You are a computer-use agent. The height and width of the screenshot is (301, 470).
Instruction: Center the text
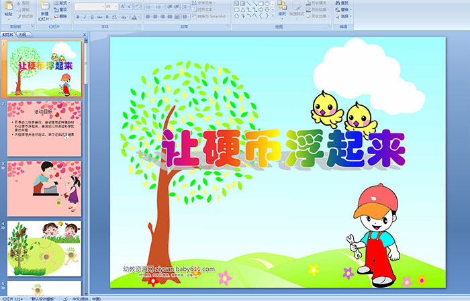(155, 17)
